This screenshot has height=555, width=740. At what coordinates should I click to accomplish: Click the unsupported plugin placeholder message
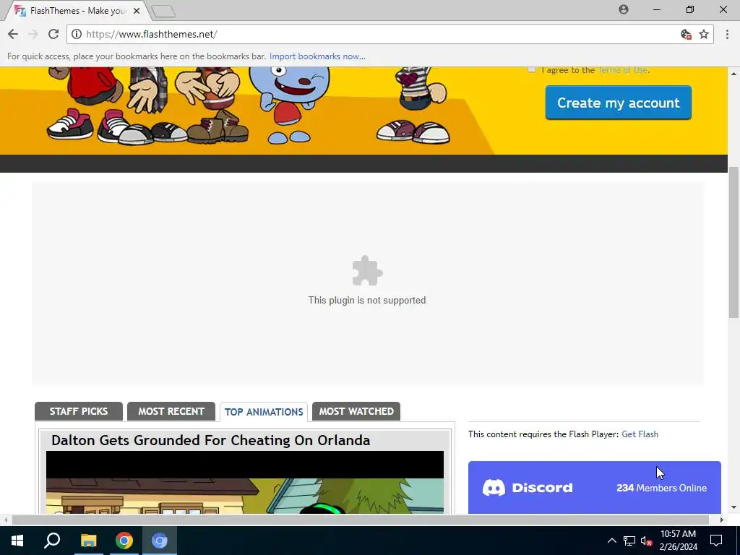367,300
